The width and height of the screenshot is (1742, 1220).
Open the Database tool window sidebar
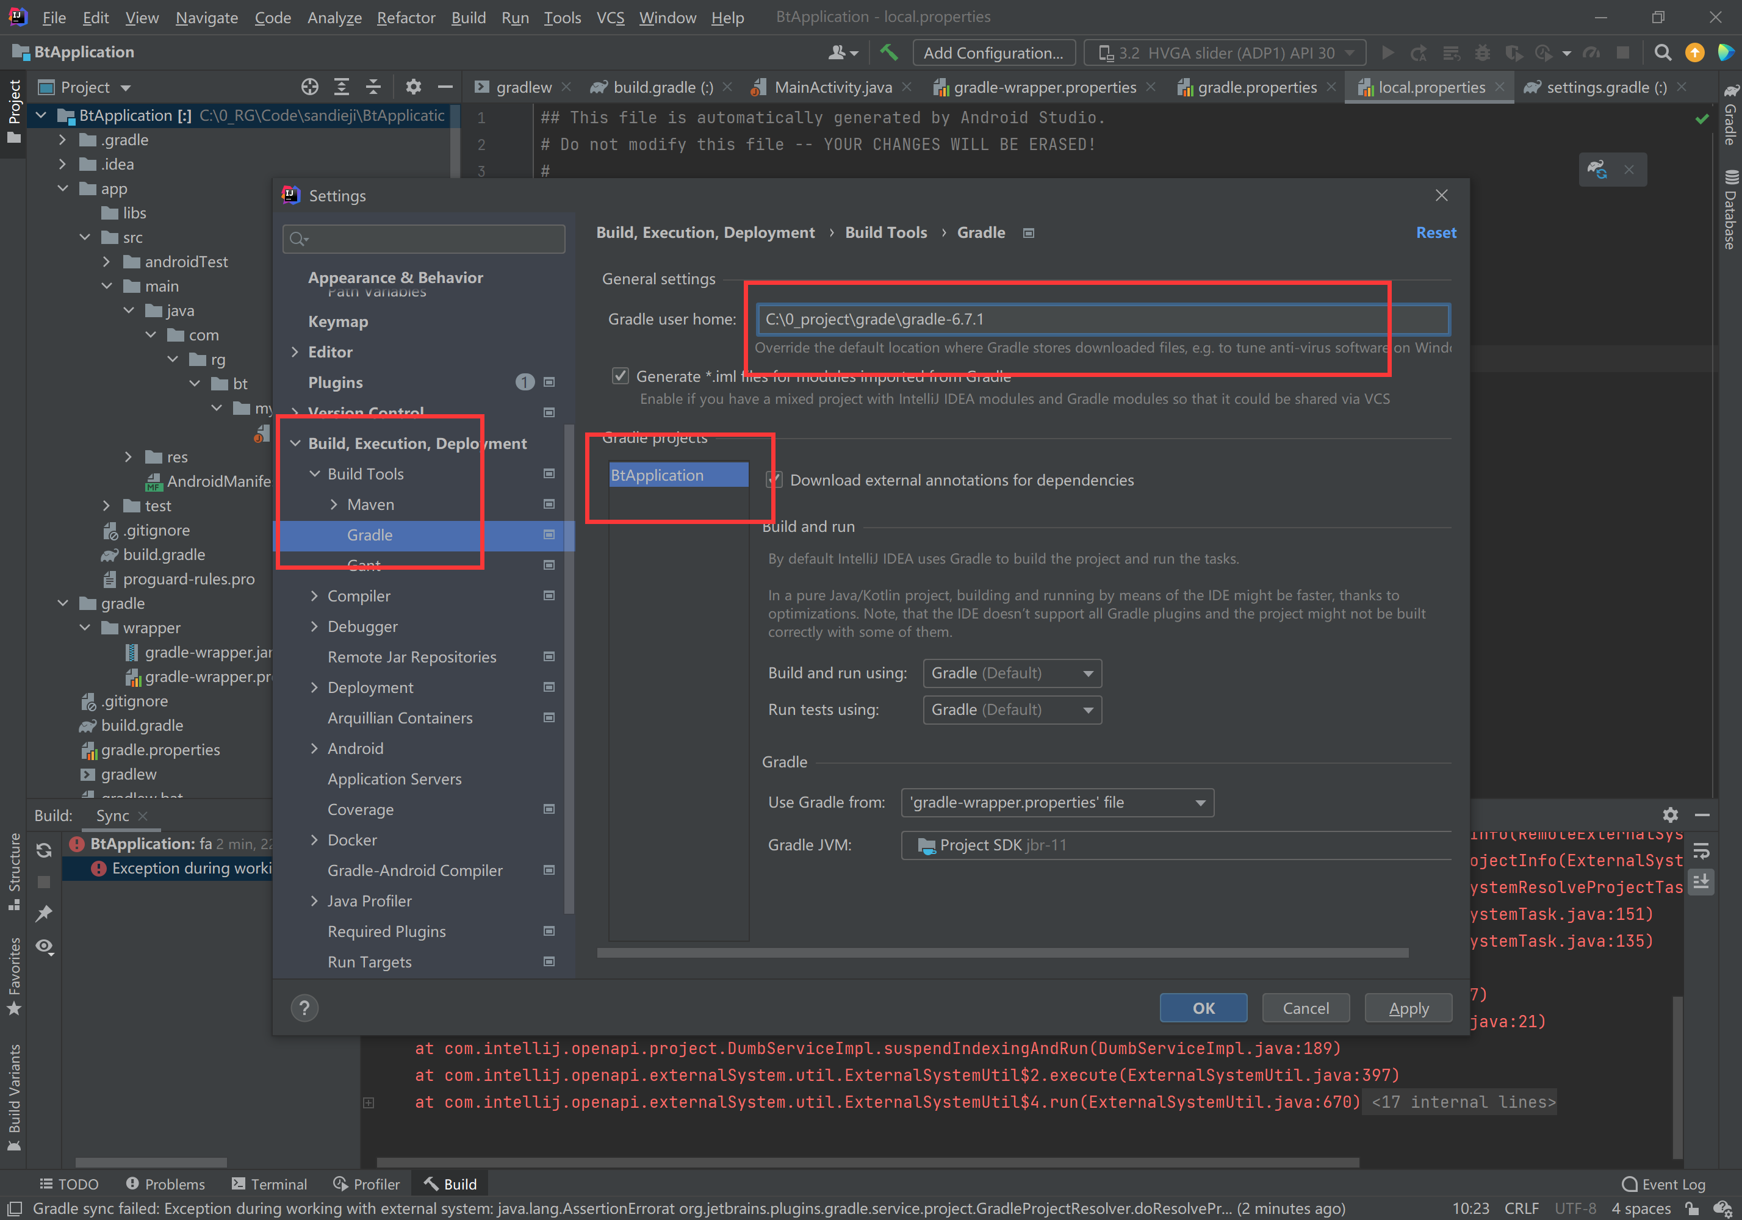point(1730,209)
